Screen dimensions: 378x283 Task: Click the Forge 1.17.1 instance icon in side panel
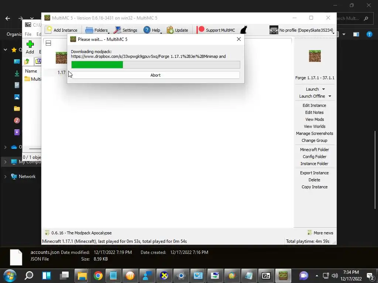(315, 56)
